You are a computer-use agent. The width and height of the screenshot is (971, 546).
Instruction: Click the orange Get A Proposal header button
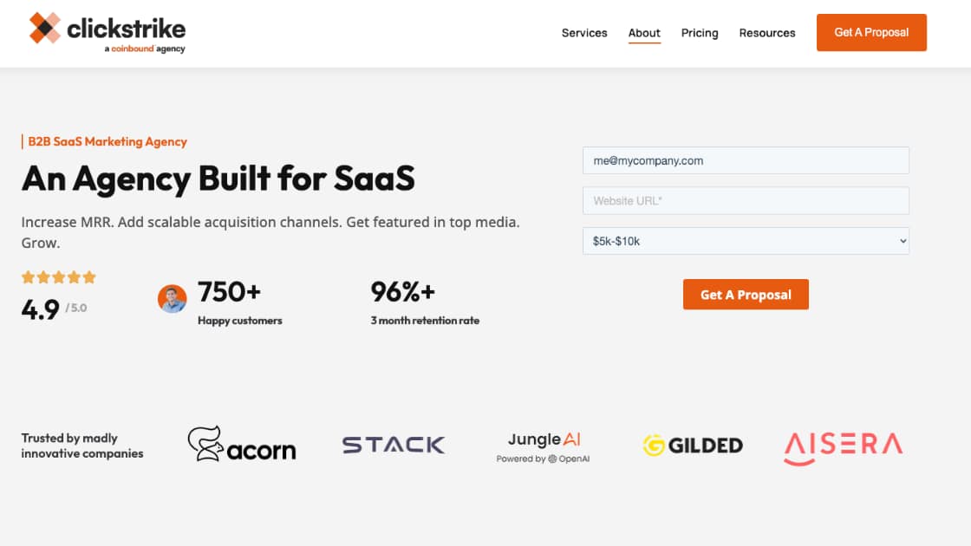870,32
